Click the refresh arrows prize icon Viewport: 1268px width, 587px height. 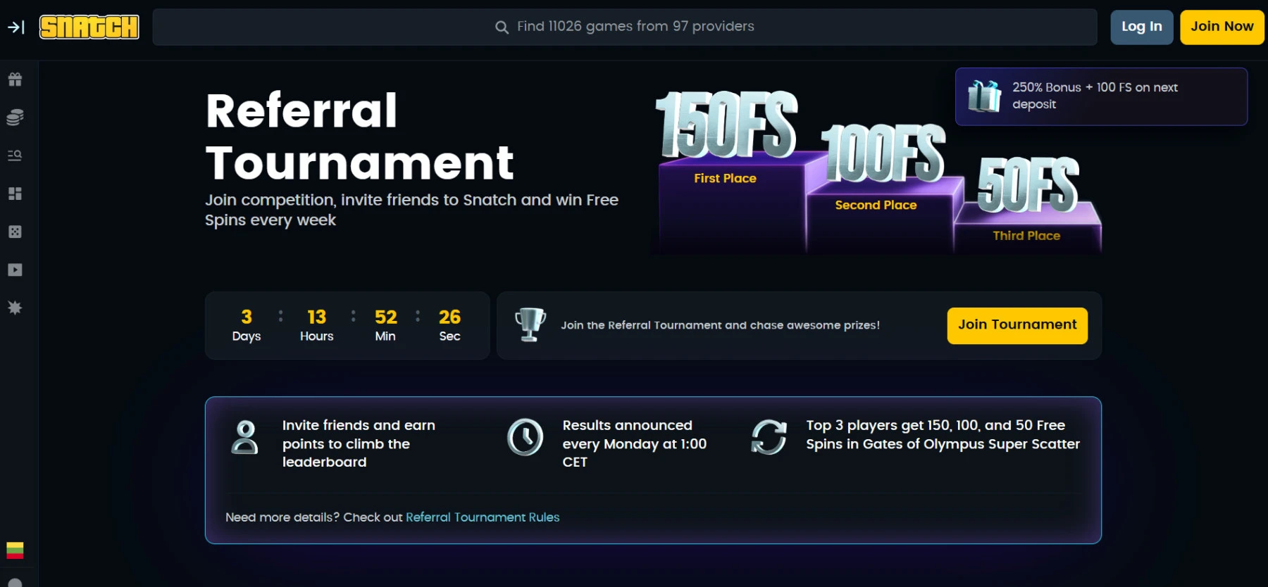769,437
